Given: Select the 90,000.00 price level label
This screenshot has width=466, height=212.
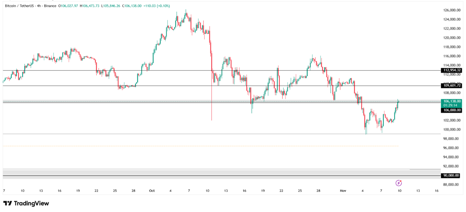Looking at the screenshot, I should [451, 176].
